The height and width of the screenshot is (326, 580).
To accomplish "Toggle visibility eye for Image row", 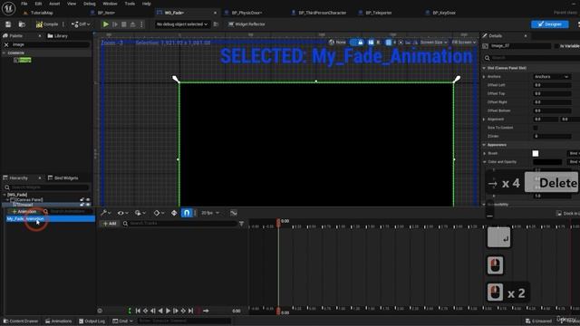I will tap(88, 205).
